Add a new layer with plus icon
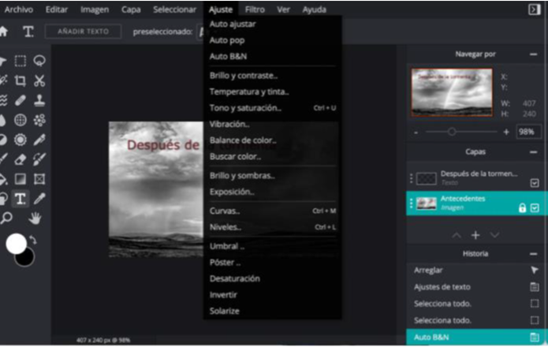Image resolution: width=548 pixels, height=347 pixels. point(475,235)
